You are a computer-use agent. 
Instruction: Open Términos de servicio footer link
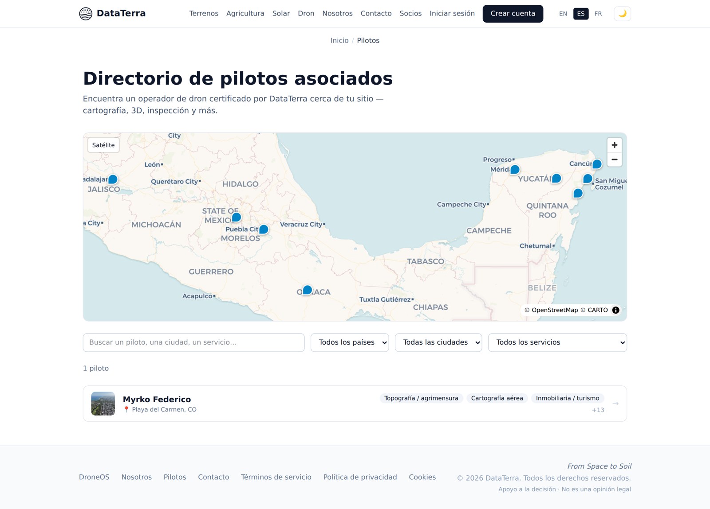point(276,477)
